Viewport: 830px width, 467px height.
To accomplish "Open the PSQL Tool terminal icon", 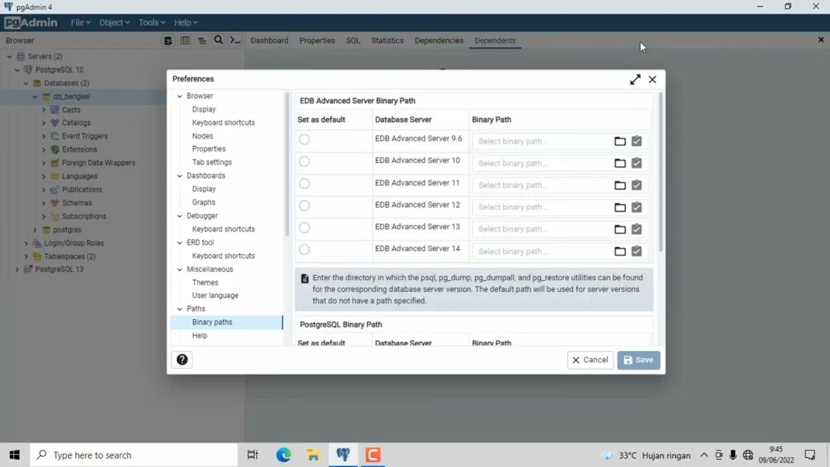I will [x=235, y=40].
